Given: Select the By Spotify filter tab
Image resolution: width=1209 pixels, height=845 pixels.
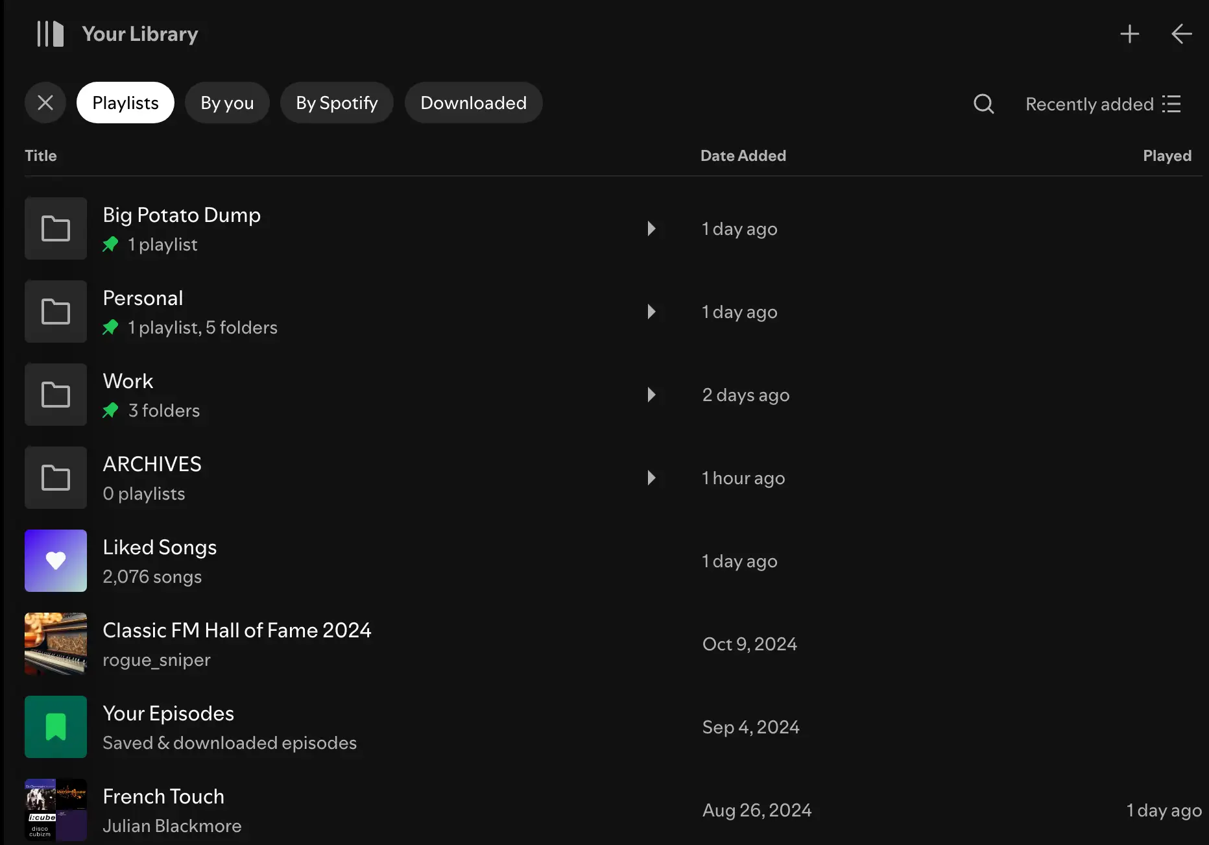Looking at the screenshot, I should (x=337, y=103).
